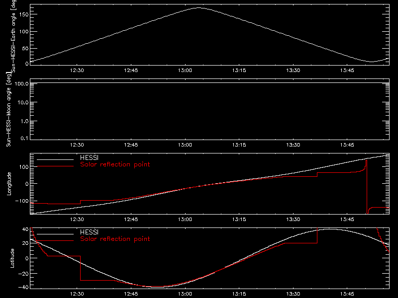The image size is (398, 298).
Task: Click the 13:15 label under the Latitude plot
Action: click(239, 294)
